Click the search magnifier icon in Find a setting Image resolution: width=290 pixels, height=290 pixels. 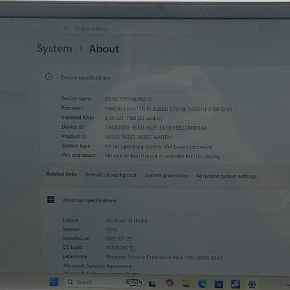66,29
